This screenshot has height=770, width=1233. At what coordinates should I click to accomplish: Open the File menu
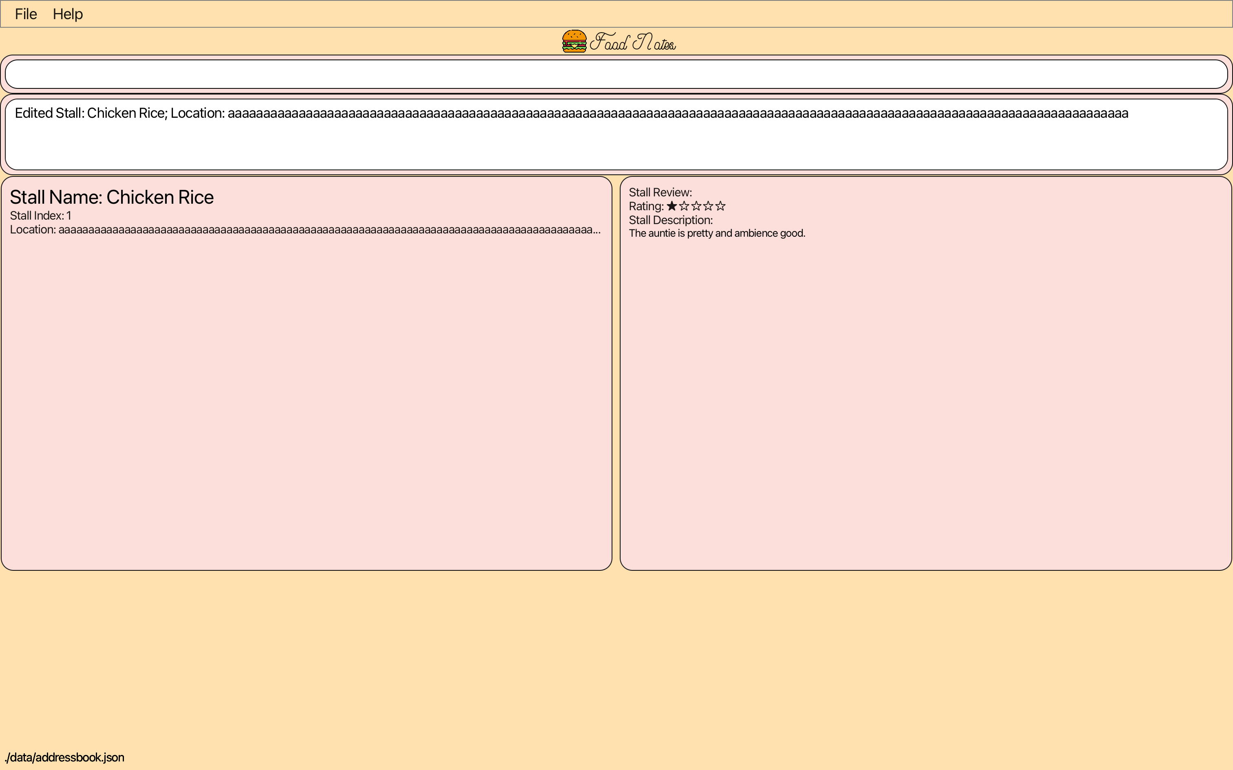(25, 14)
